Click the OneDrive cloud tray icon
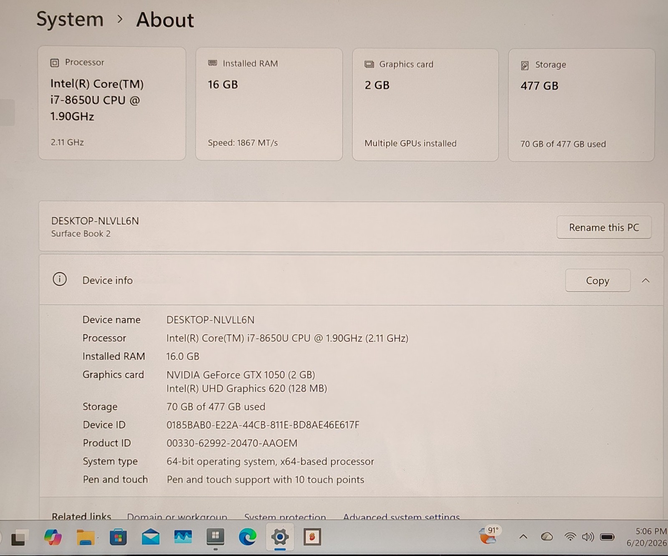The width and height of the screenshot is (668, 556). pos(547,537)
